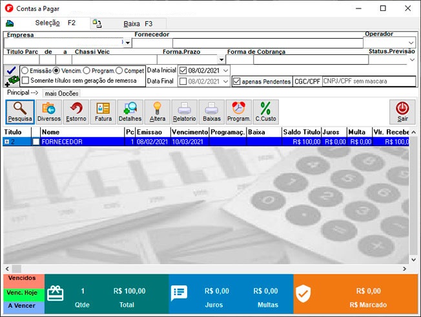Expand the Empresa dropdown
This screenshot has height=317, width=421.
127,43
